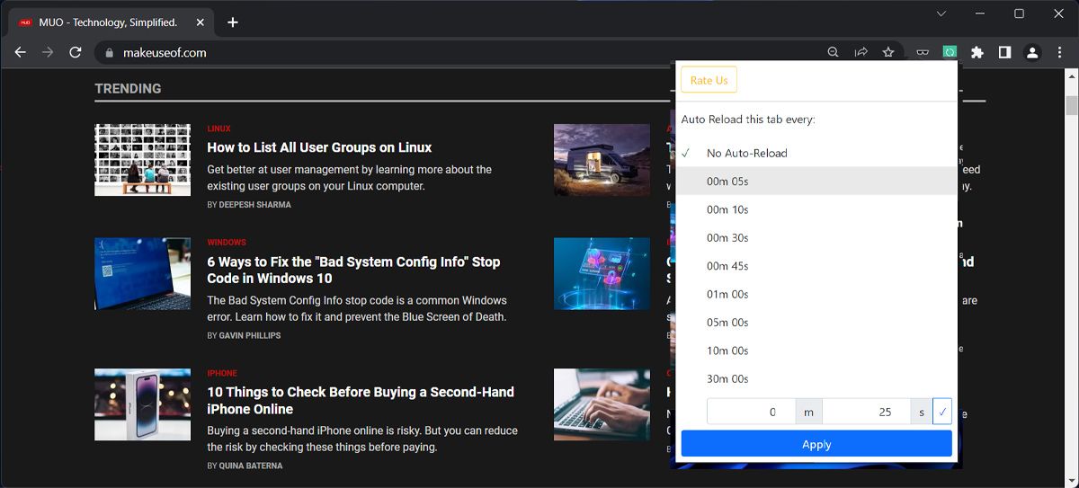Click the zoom magnifier icon in address bar
Image resolution: width=1079 pixels, height=488 pixels.
tap(834, 52)
